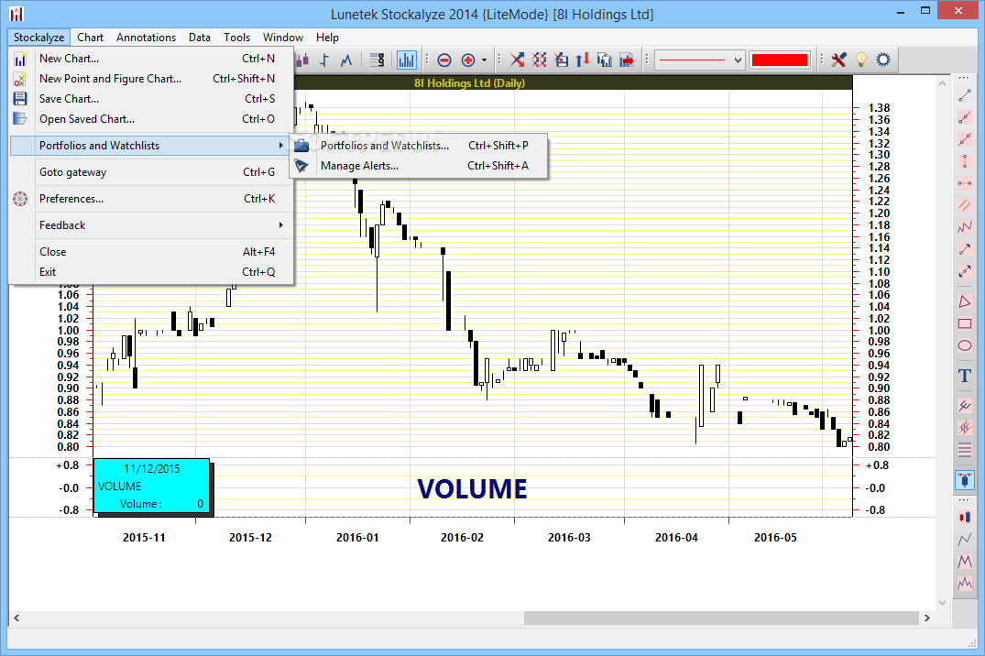Select the double-headed arrow tool

[x=965, y=271]
